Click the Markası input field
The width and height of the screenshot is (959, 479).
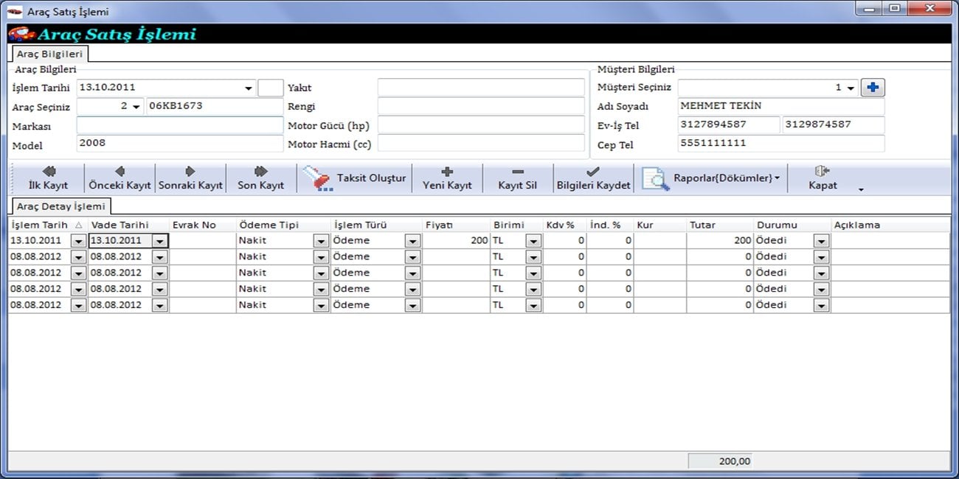(179, 125)
